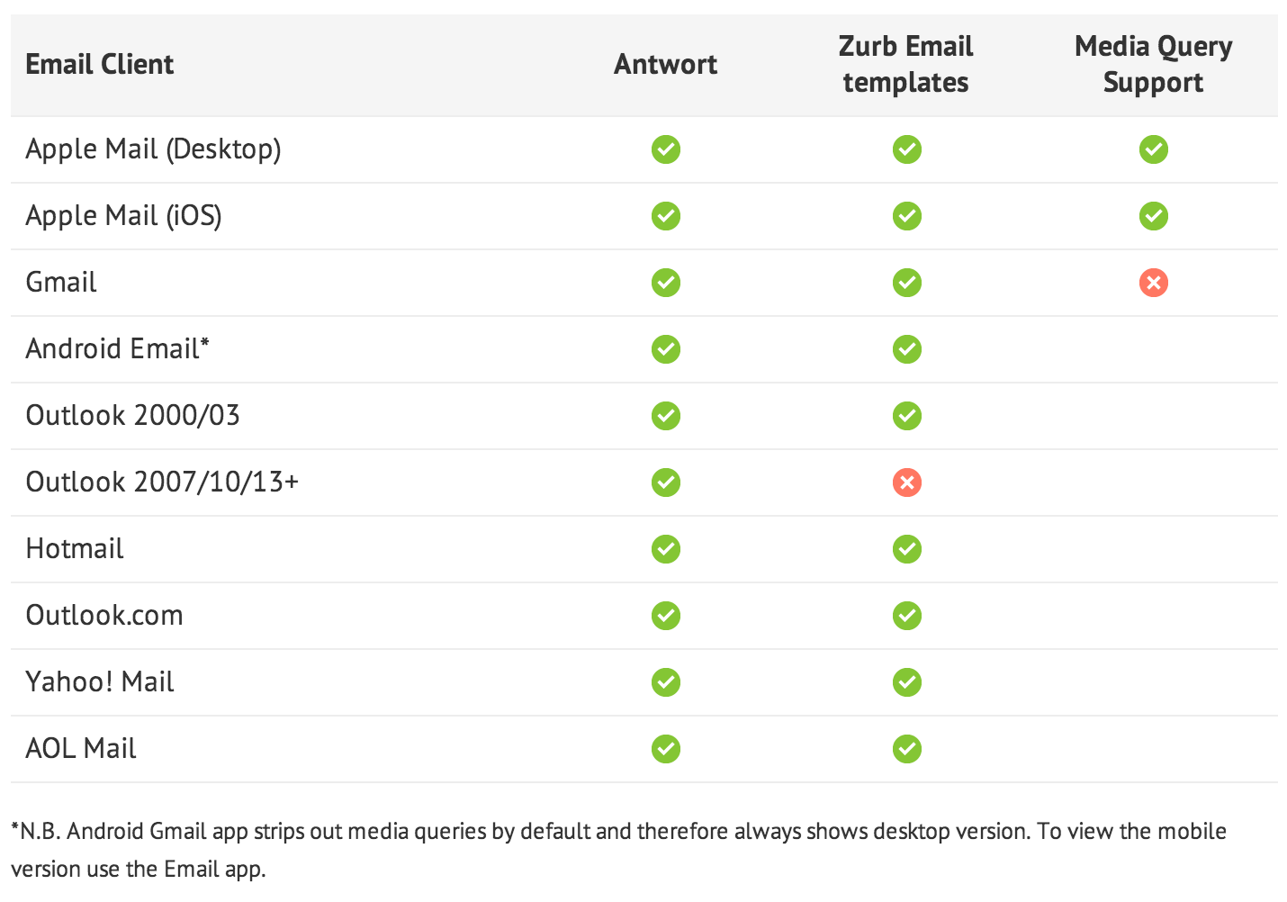The image size is (1287, 902).
Task: Click Zurb checkmark for Android Email row
Action: [906, 349]
